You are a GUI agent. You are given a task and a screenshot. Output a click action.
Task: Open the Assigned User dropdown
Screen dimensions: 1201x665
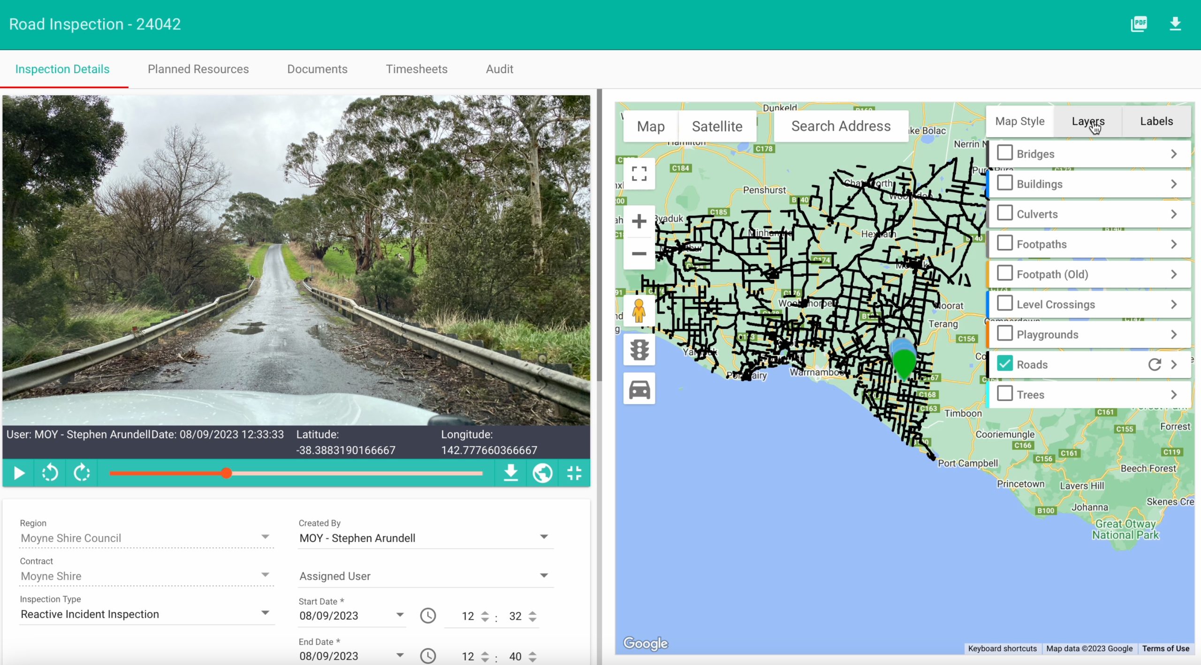426,576
